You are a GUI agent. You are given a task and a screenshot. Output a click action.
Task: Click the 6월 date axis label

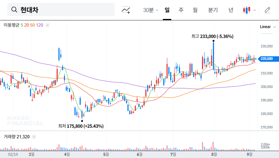click(x=139, y=154)
